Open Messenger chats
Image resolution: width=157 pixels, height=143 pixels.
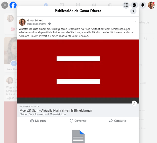[x=134, y=5]
